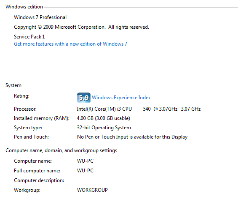Viewport: 238px width, 199px height.
Task: Click the WORKGROUP value
Action: click(92, 190)
